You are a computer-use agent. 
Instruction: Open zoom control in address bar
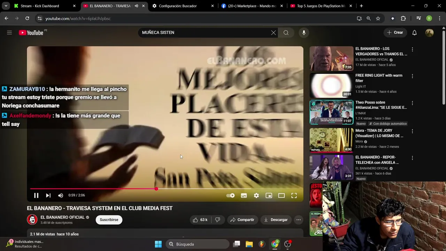369,18
